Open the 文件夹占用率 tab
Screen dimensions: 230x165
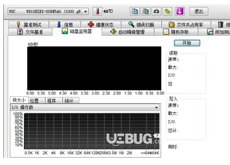[x=186, y=24]
